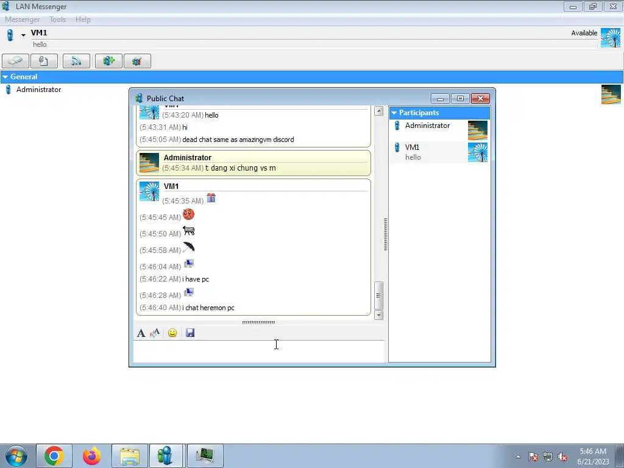Click VM1's Ferris wheel avatar in Participants
The image size is (624, 468).
478,152
